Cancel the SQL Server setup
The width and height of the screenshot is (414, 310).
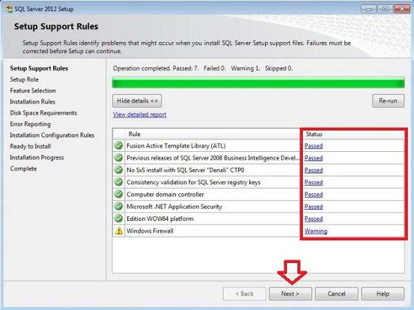[x=336, y=293]
